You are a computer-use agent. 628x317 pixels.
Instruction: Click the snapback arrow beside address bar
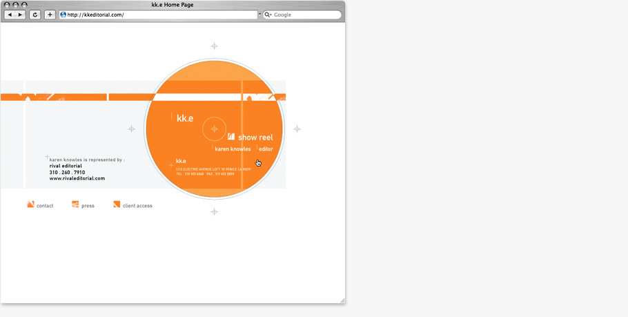click(260, 15)
